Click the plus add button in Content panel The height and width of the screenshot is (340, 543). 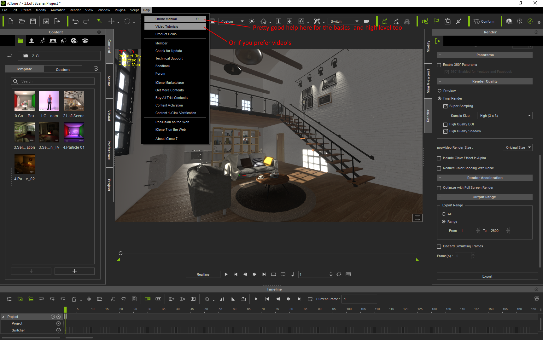point(74,271)
